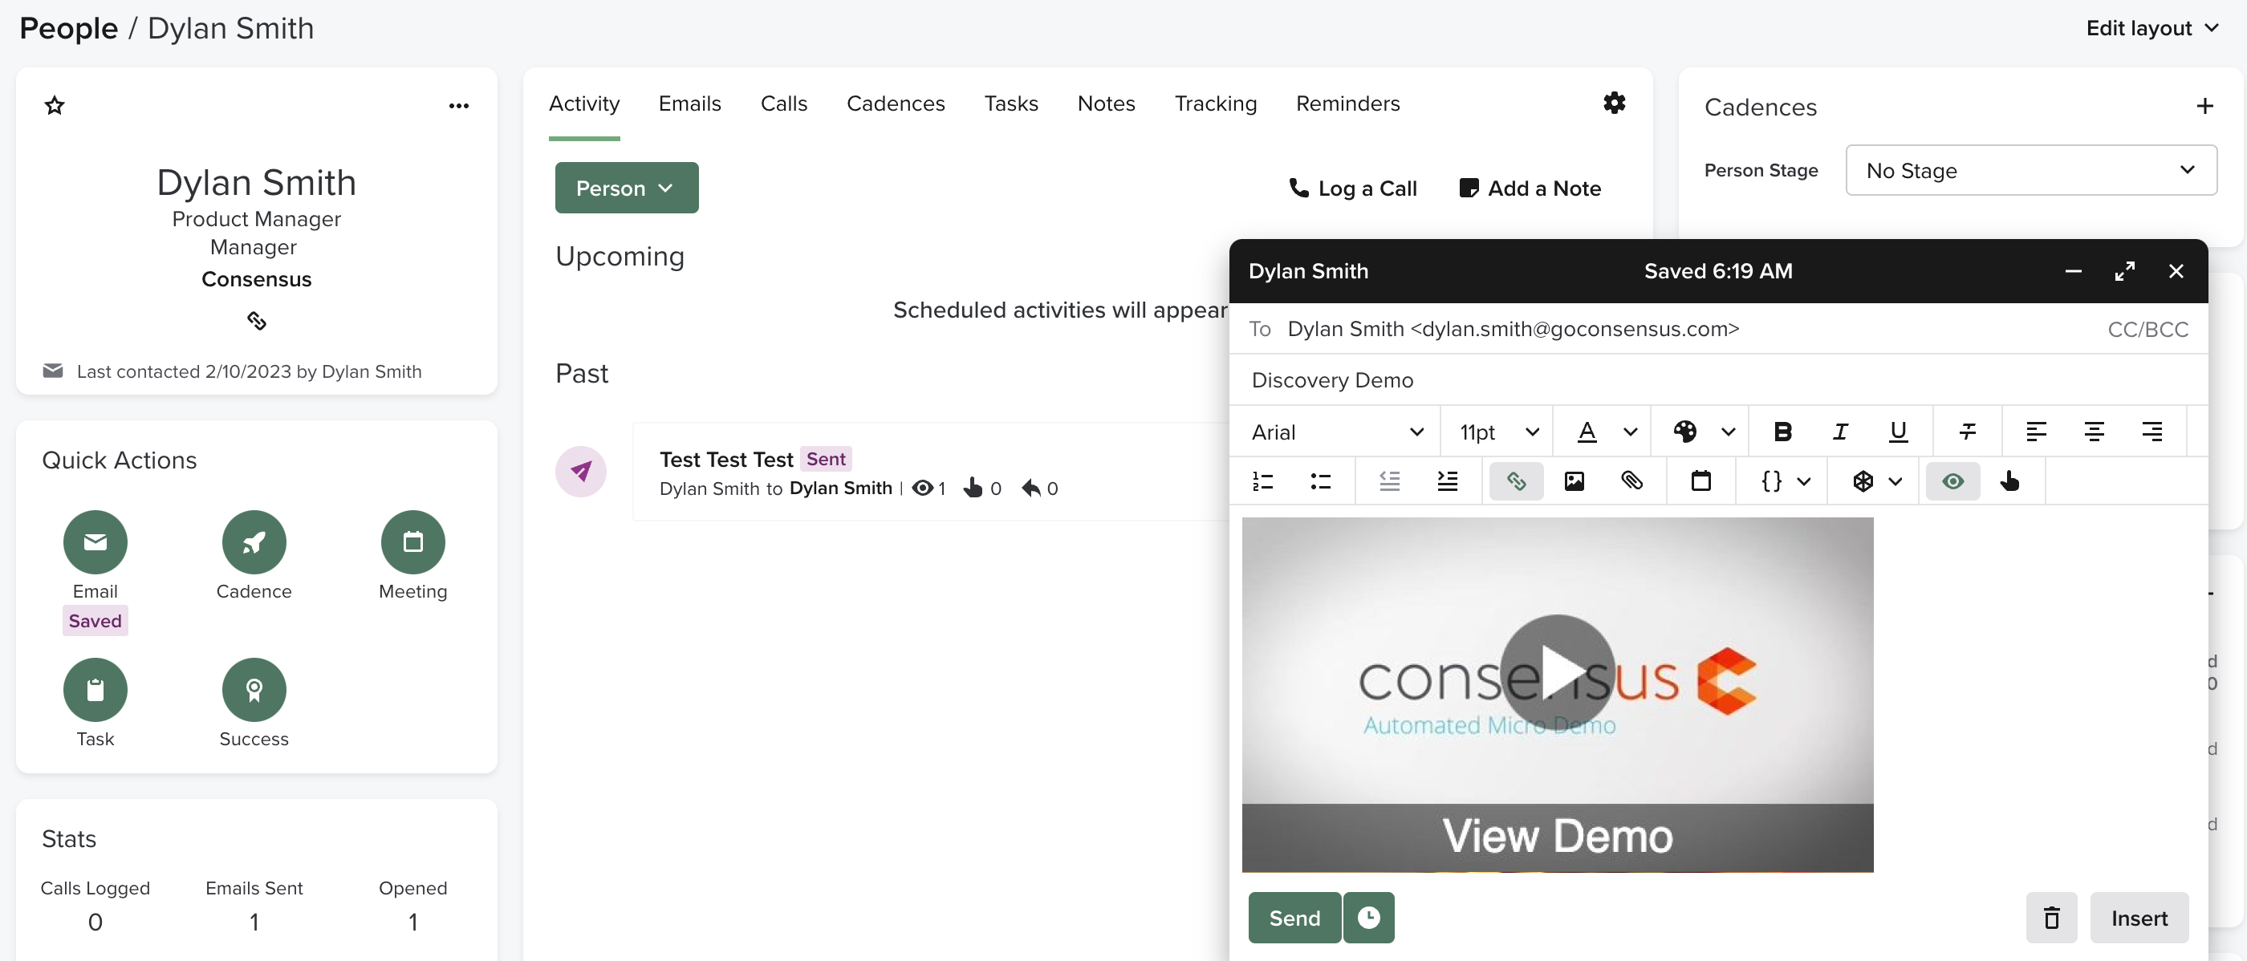Click Log a Call
This screenshot has height=961, width=2247.
[1353, 189]
